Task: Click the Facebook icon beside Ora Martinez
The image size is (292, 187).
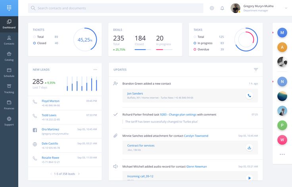Action: (x=35, y=130)
